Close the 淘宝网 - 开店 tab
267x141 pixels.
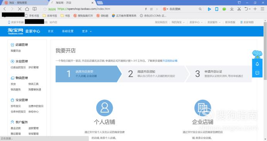pos(93,3)
